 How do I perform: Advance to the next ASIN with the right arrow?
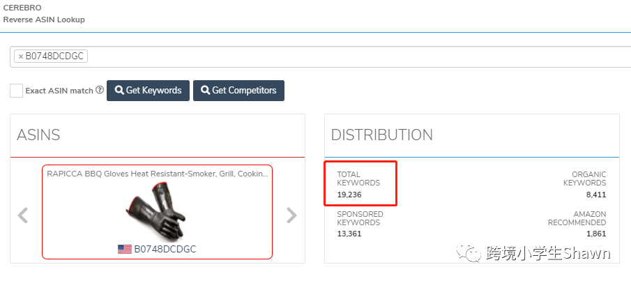(x=291, y=215)
